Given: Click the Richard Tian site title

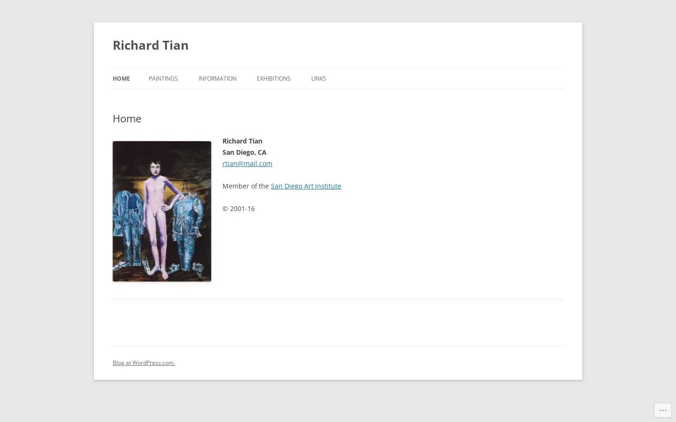Looking at the screenshot, I should pos(151,45).
